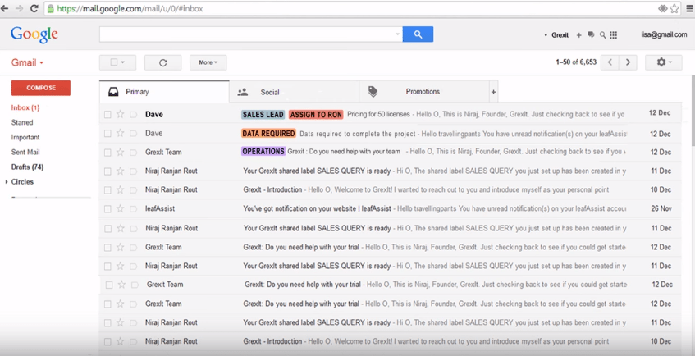
Task: Click the Primary tab inbox icon
Action: click(113, 92)
